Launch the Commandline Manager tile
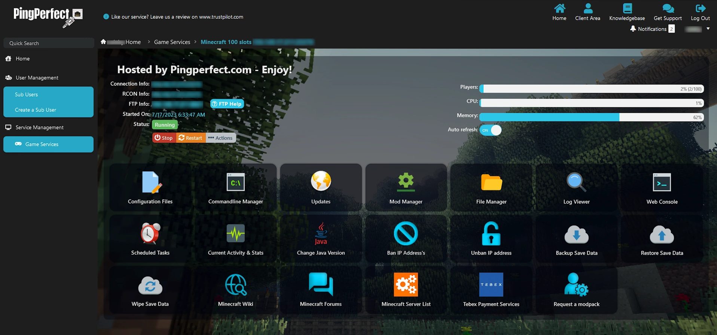This screenshot has height=335, width=717. [x=235, y=183]
